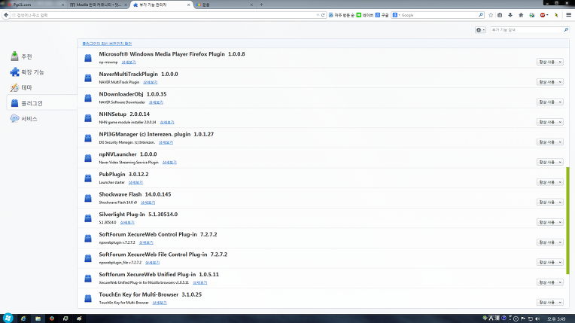Select 테마 category in sidebar
Screen dimensions: 575x323
point(25,87)
